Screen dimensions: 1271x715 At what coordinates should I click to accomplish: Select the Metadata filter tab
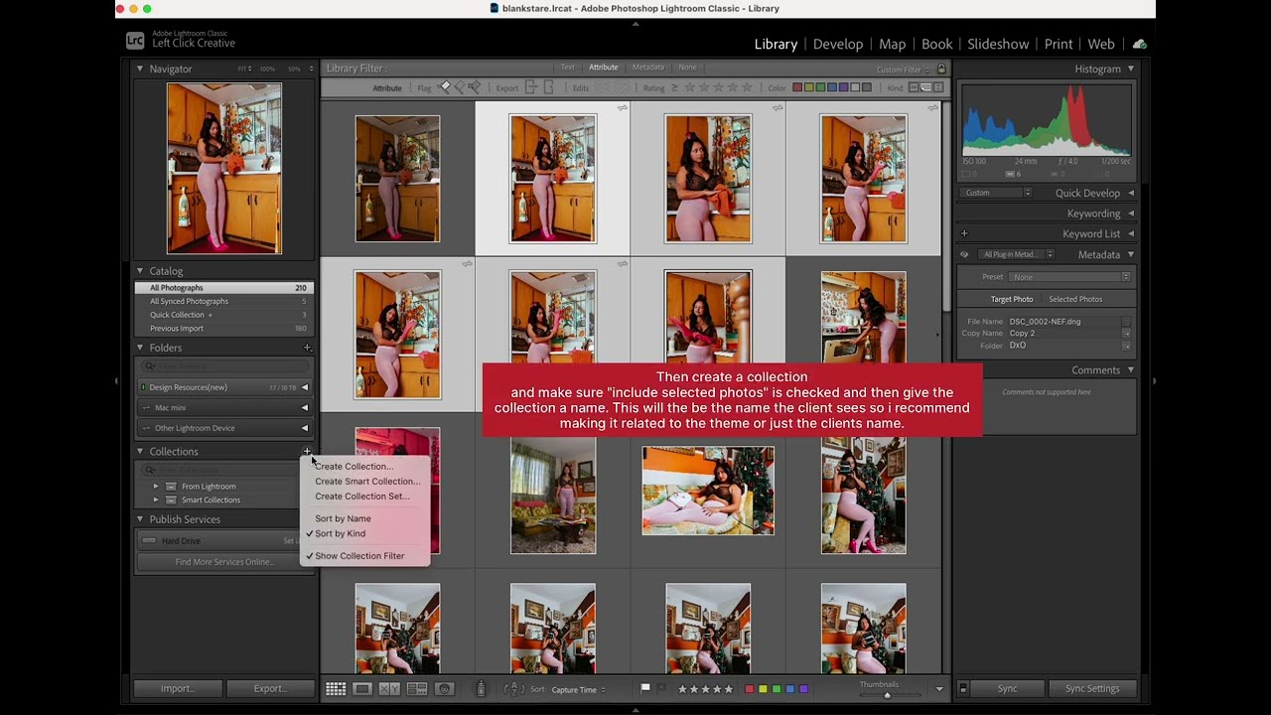point(648,68)
